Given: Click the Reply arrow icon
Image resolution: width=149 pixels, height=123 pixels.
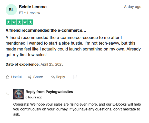Looking at the screenshot, I should coord(53,77).
